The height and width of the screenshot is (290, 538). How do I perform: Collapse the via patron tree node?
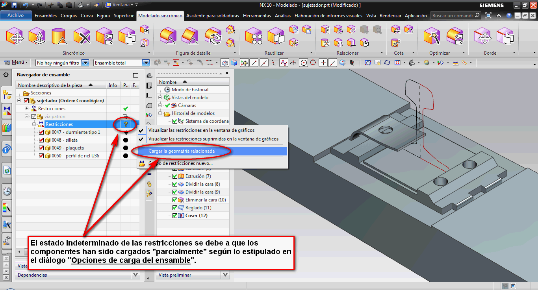[x=26, y=116]
